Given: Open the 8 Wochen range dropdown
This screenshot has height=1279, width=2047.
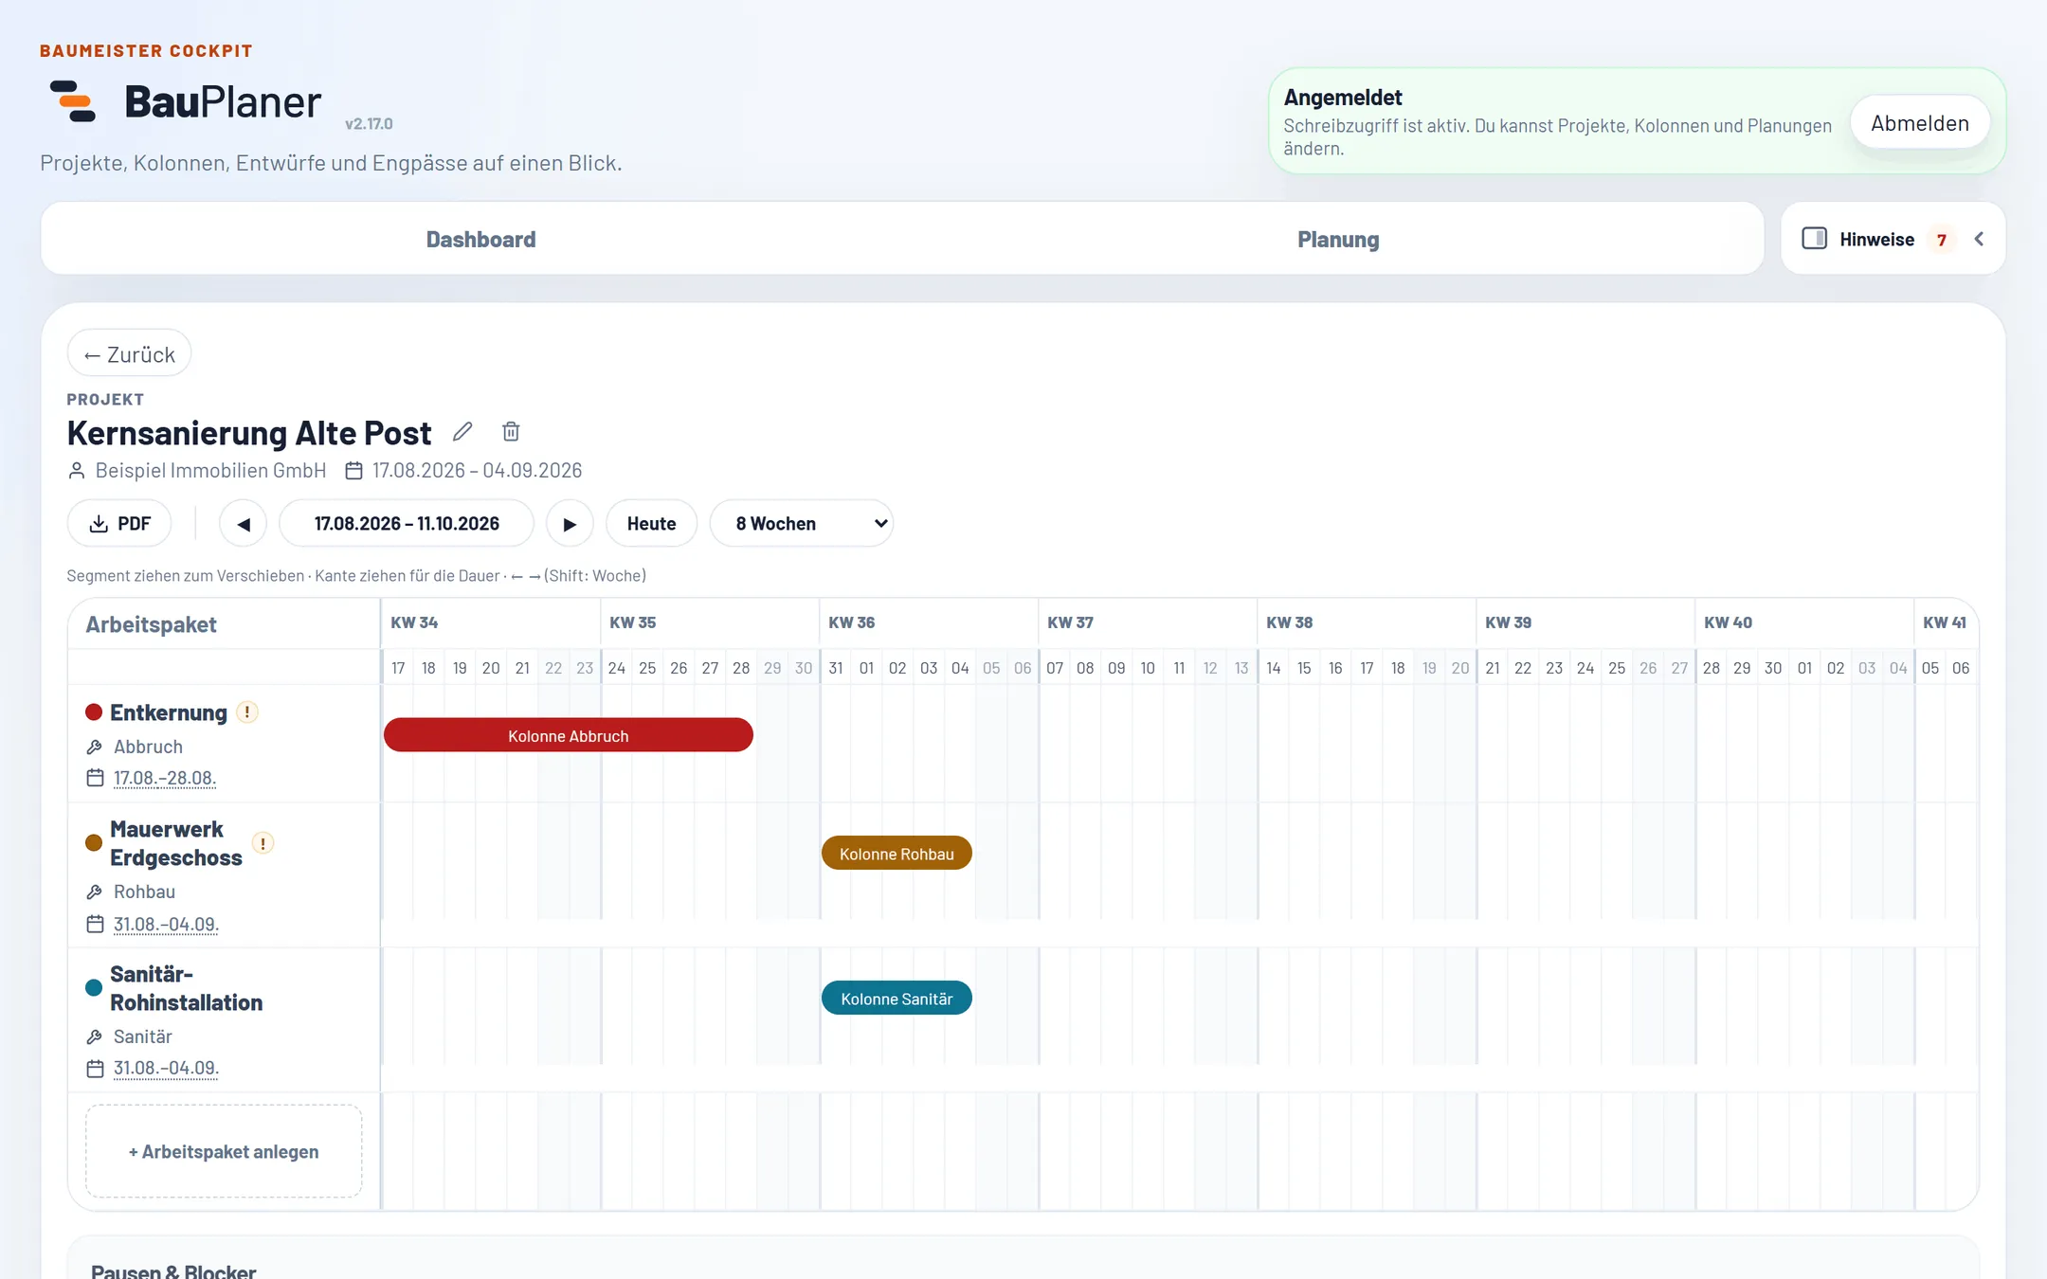Looking at the screenshot, I should [802, 524].
